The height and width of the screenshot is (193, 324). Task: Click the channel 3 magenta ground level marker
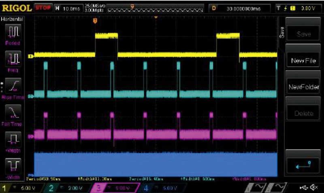pyautogui.click(x=31, y=136)
